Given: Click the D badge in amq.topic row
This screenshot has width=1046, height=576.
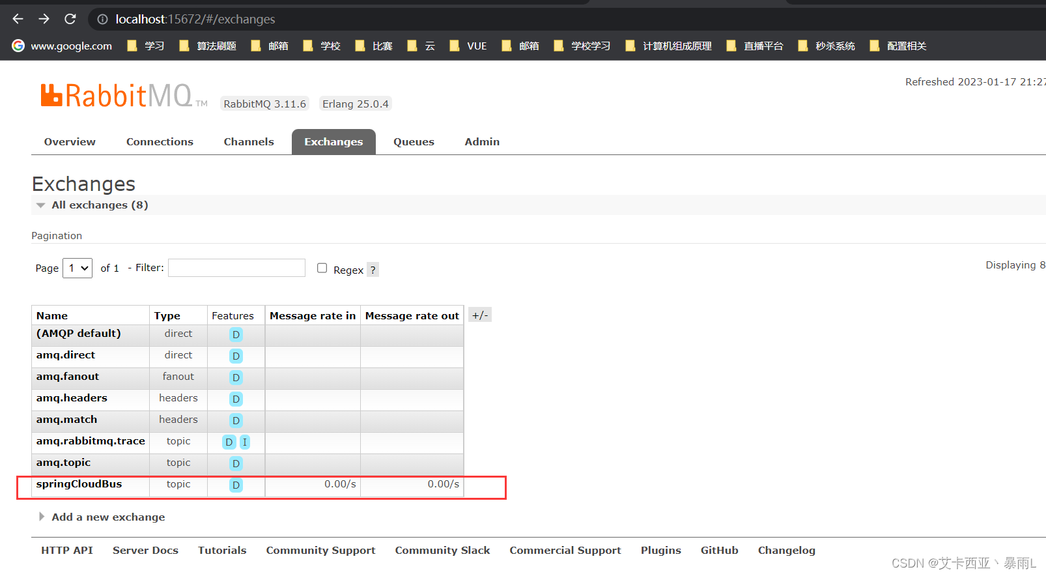Looking at the screenshot, I should (236, 463).
